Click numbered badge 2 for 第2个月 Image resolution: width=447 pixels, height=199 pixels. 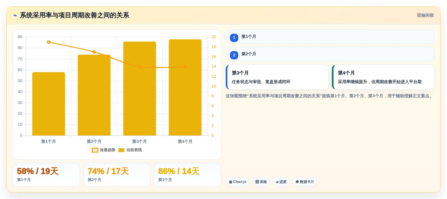(234, 55)
